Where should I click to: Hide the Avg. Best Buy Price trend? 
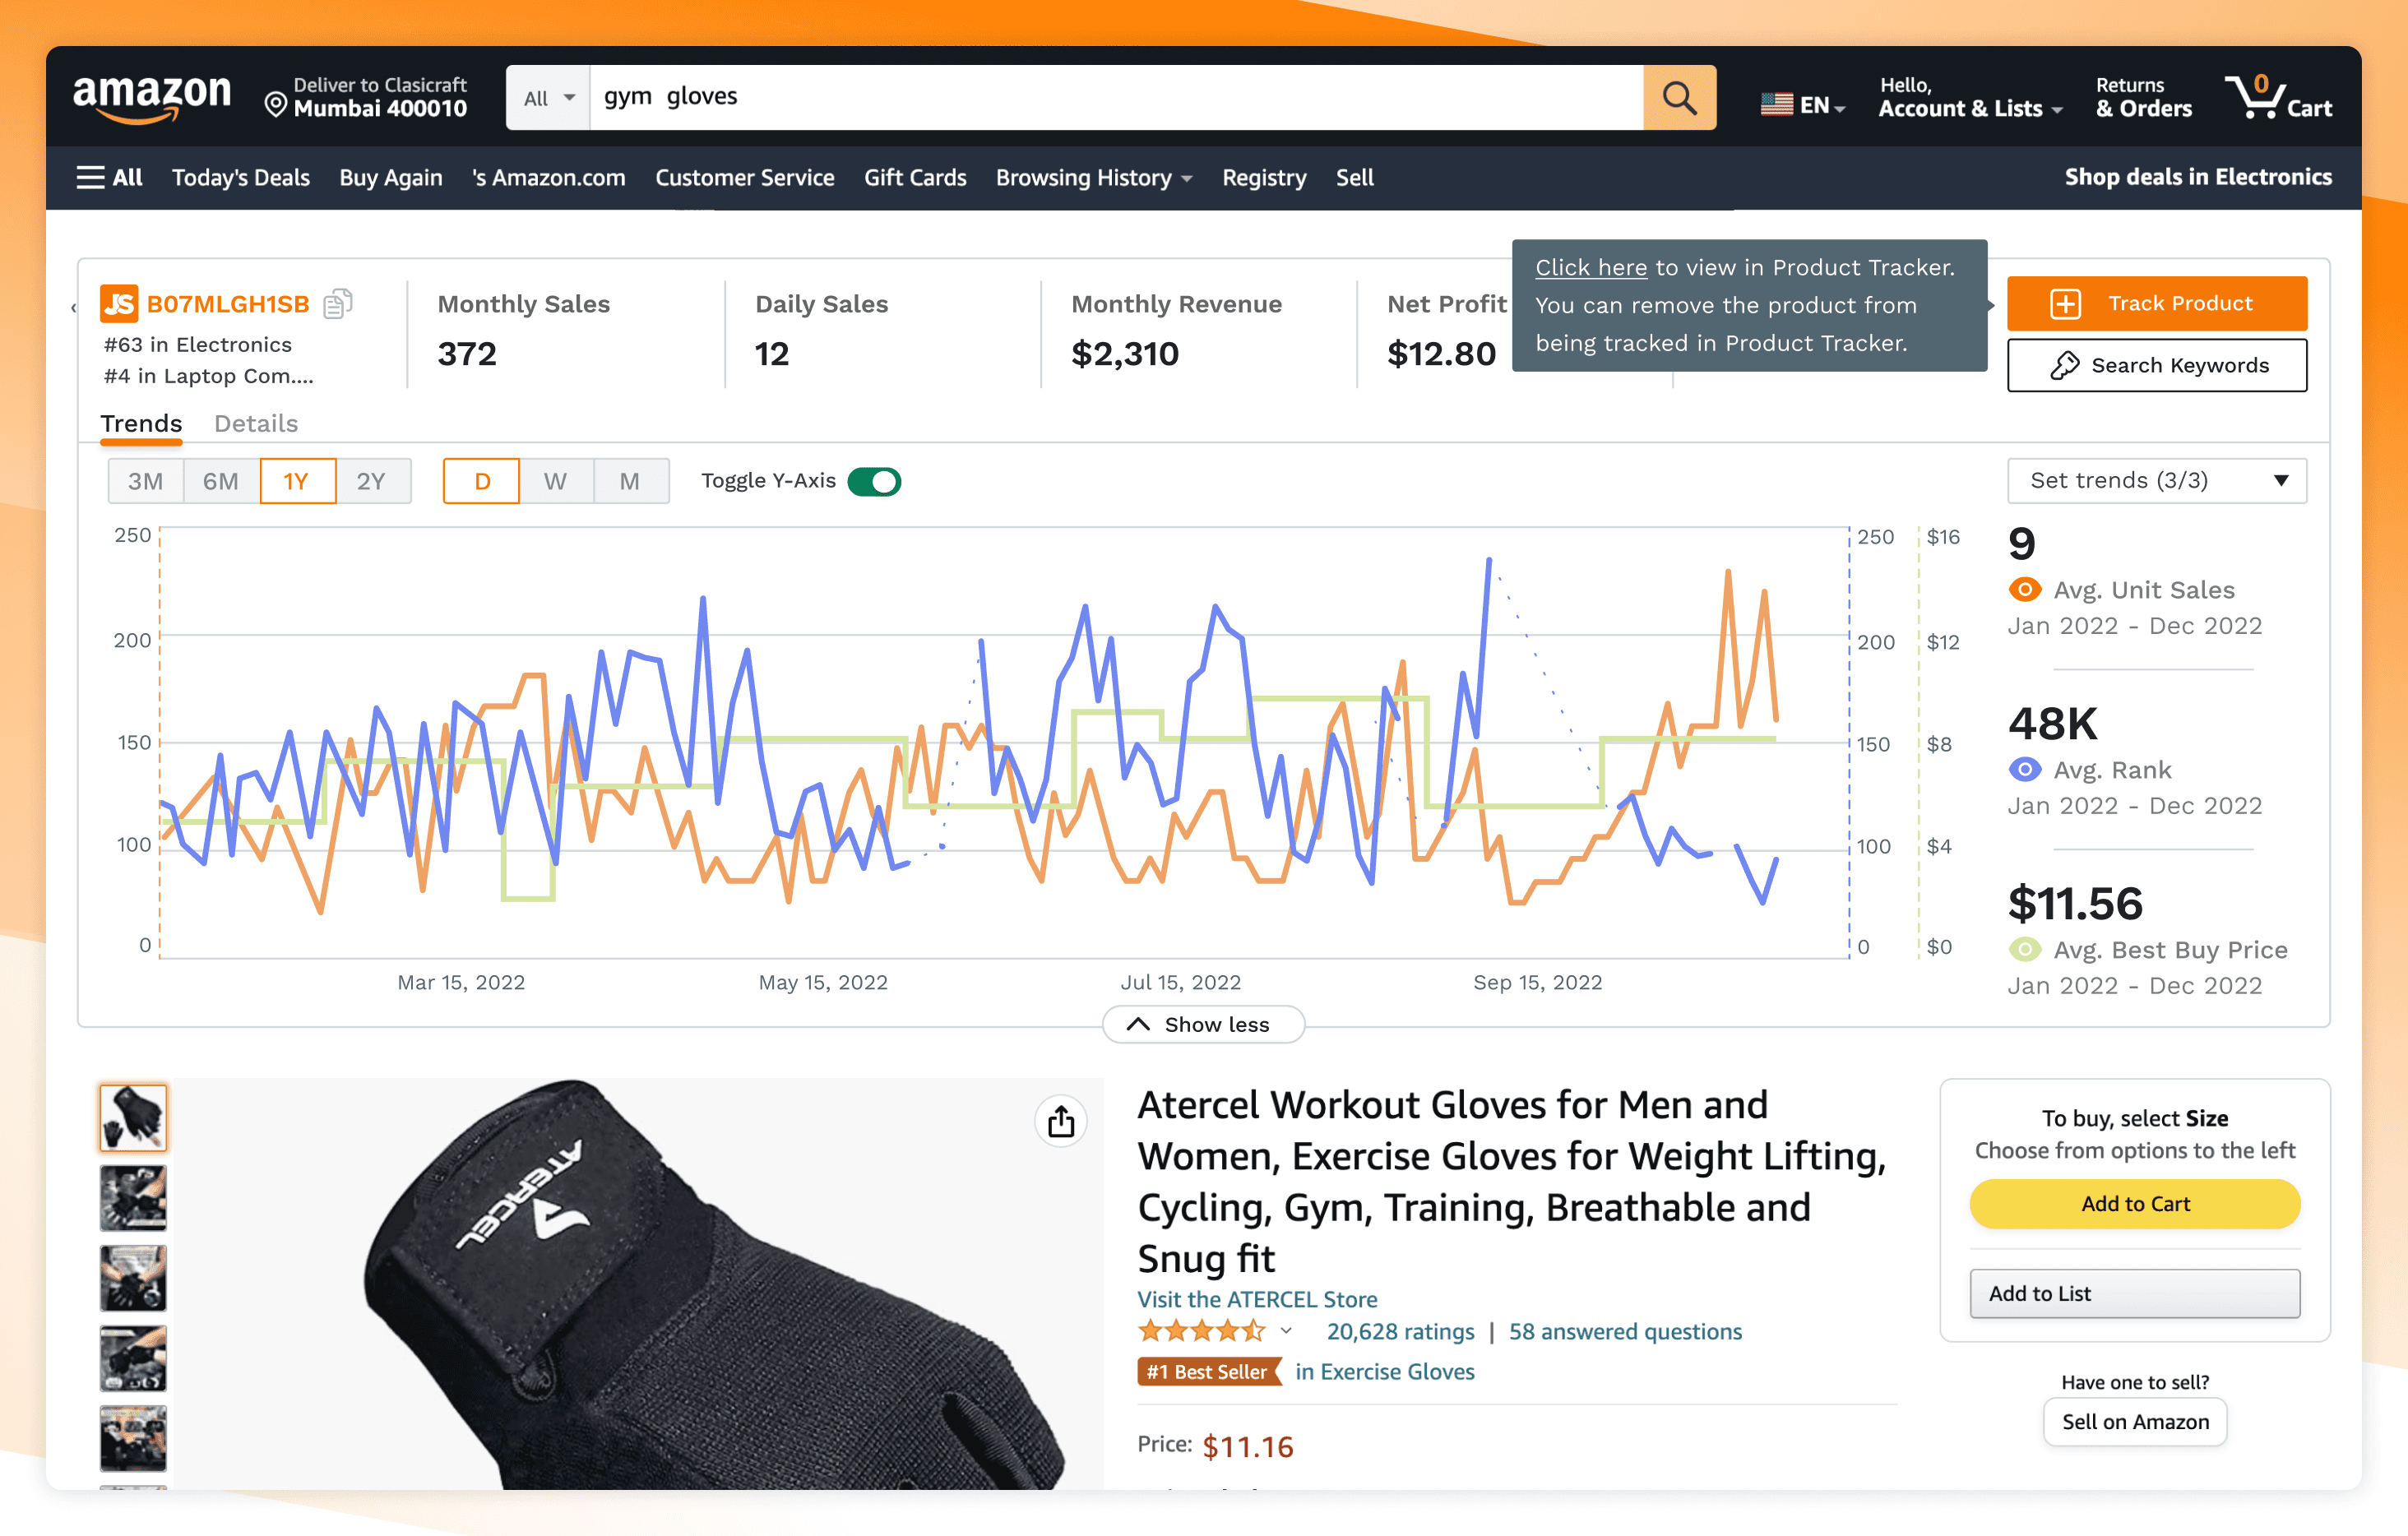click(2025, 950)
